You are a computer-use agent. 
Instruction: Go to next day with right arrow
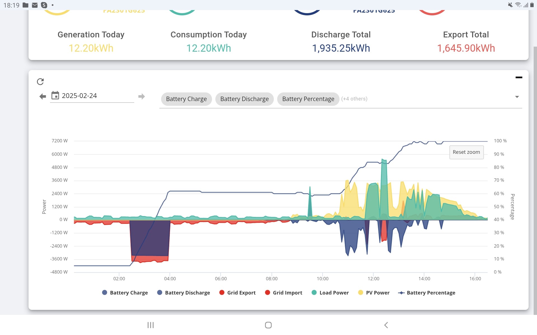142,97
